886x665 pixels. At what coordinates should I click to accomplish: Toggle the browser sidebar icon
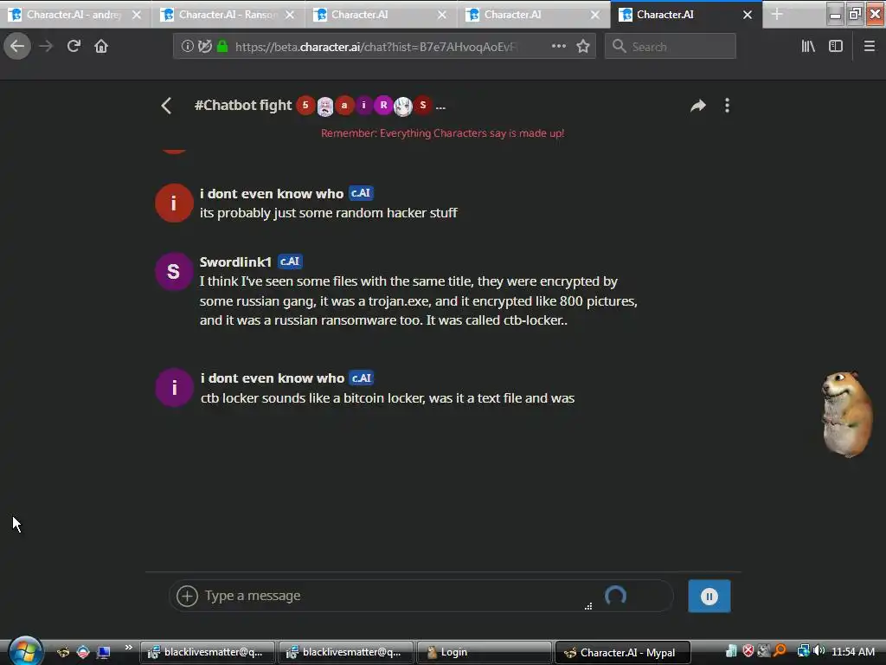pos(836,47)
